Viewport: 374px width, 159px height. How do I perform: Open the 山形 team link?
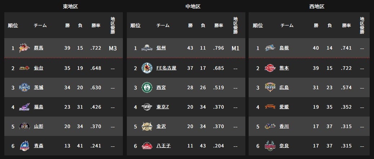tap(39, 126)
